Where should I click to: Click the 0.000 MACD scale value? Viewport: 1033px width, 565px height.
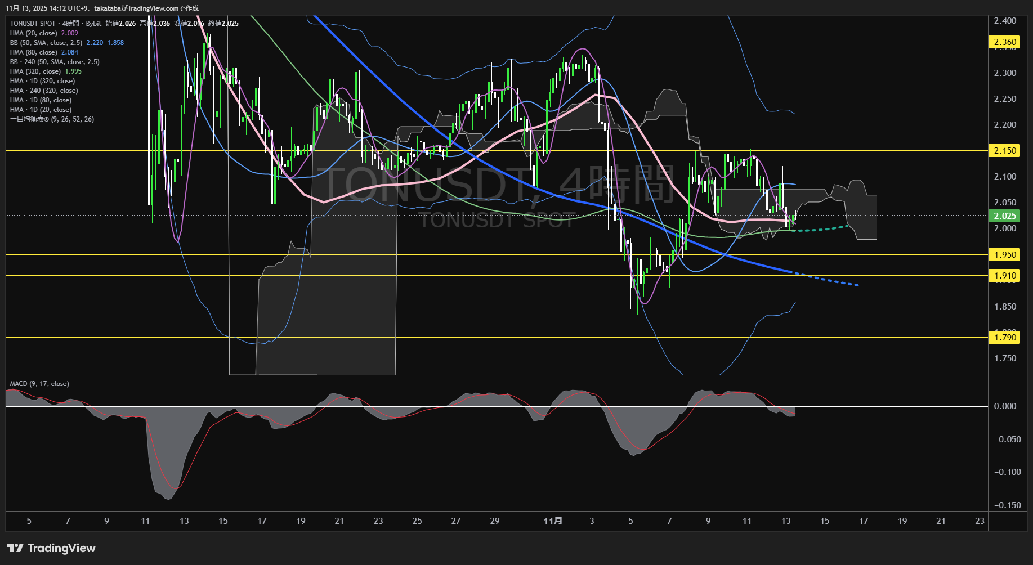pyautogui.click(x=1004, y=406)
